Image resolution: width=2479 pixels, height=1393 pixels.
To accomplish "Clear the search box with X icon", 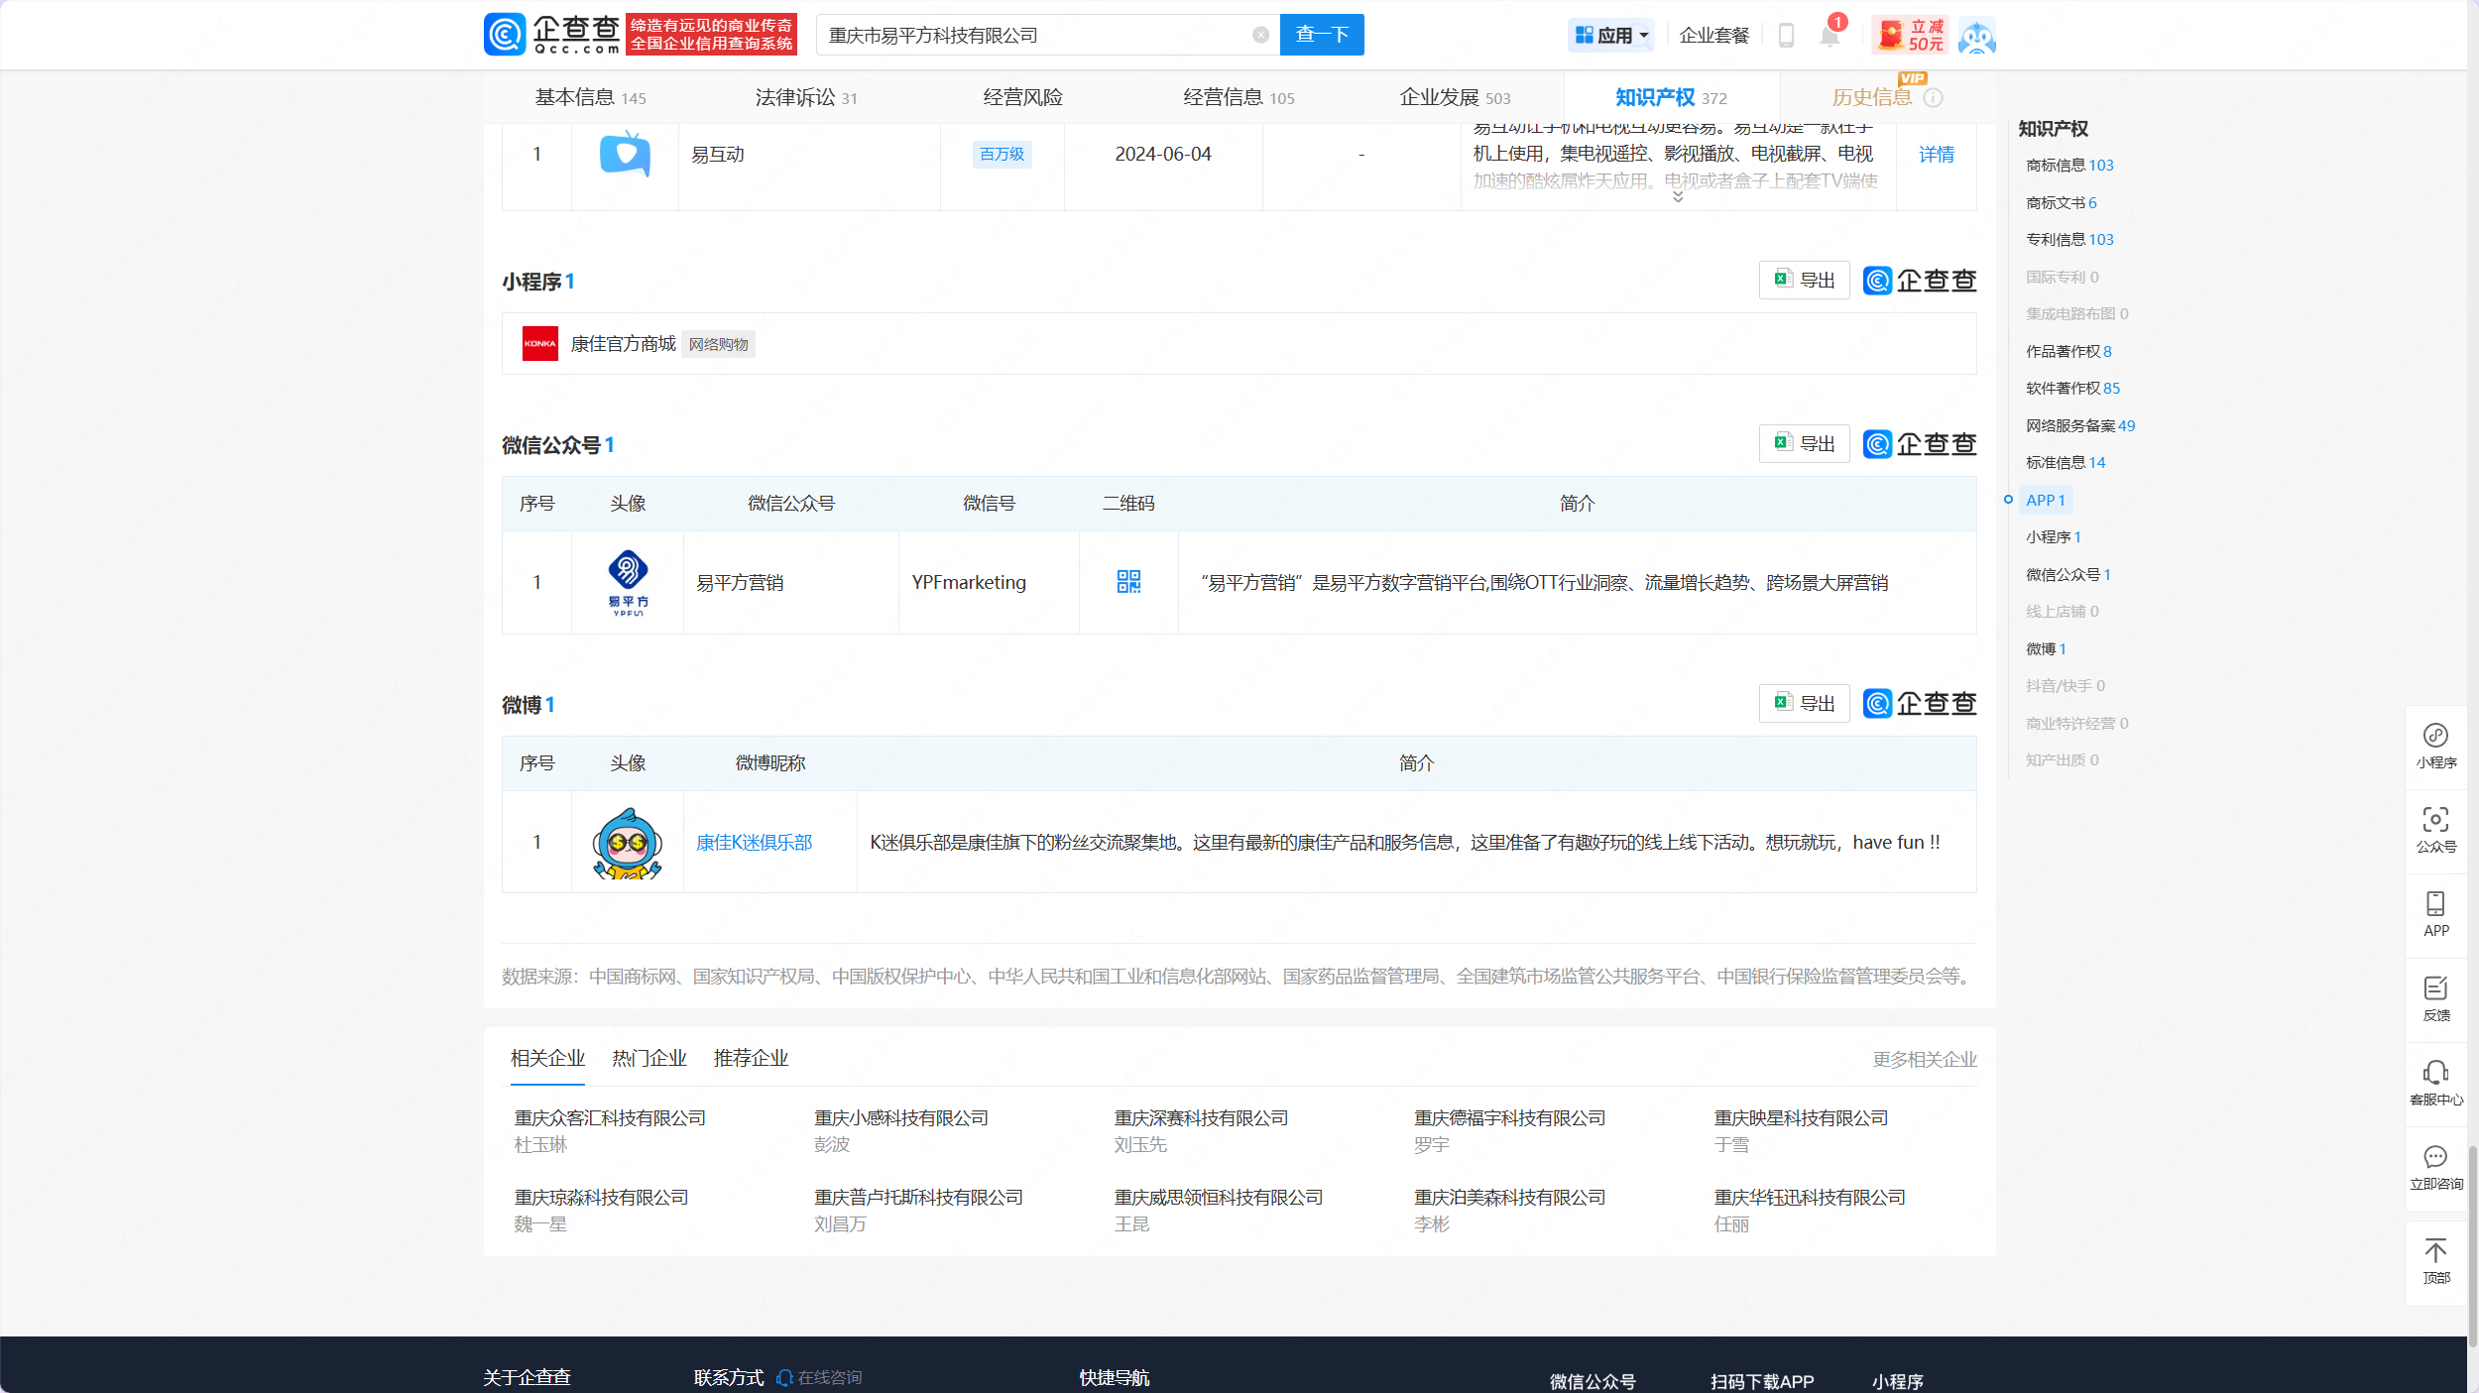I will [1260, 35].
